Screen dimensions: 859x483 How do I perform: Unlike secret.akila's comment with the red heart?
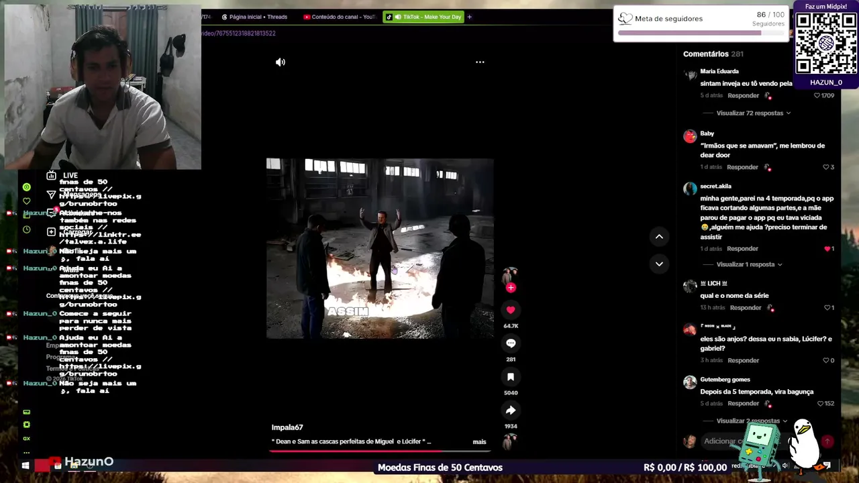(x=827, y=249)
